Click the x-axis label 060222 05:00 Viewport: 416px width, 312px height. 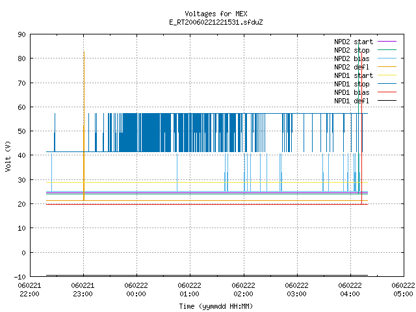click(x=403, y=290)
